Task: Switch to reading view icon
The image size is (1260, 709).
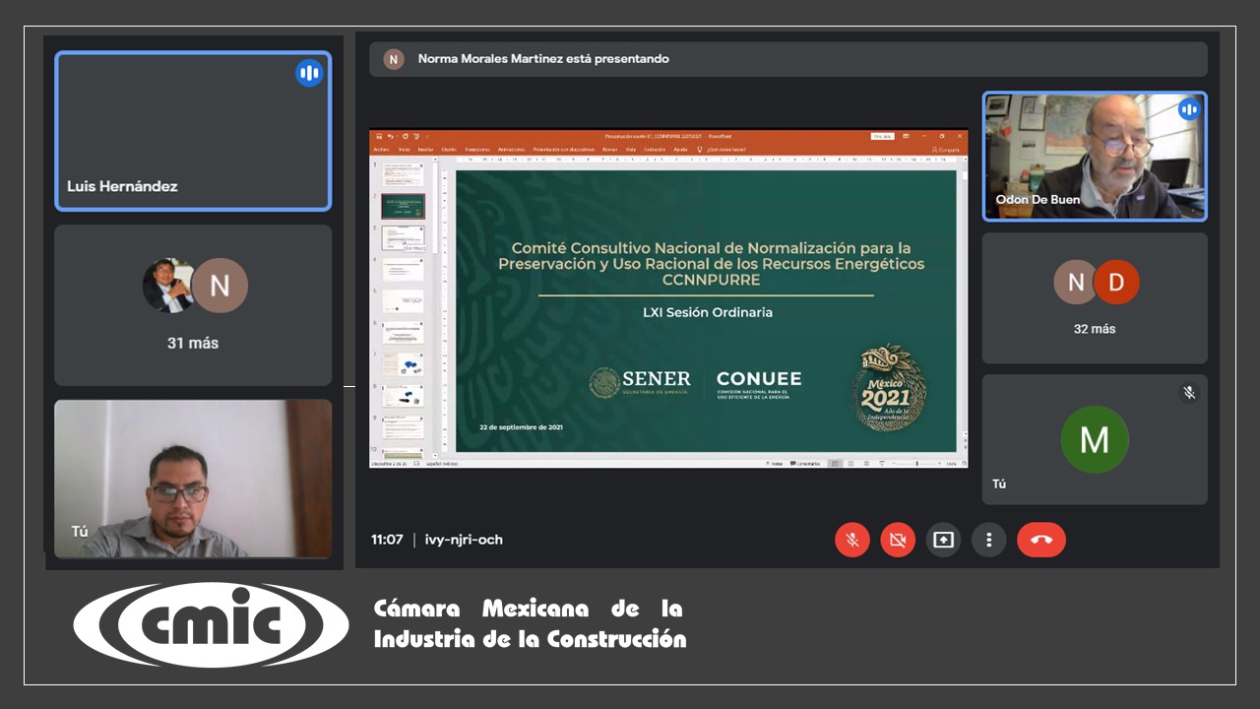Action: point(866,464)
